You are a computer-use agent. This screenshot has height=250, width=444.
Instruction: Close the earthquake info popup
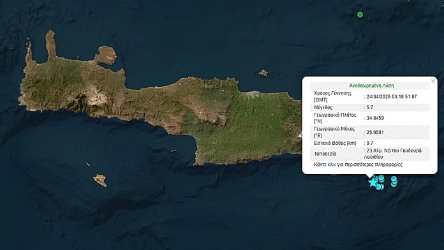[x=433, y=81]
